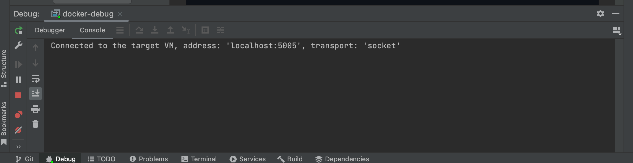Close the docker-debug tab
The width and height of the screenshot is (633, 163).
(x=120, y=14)
